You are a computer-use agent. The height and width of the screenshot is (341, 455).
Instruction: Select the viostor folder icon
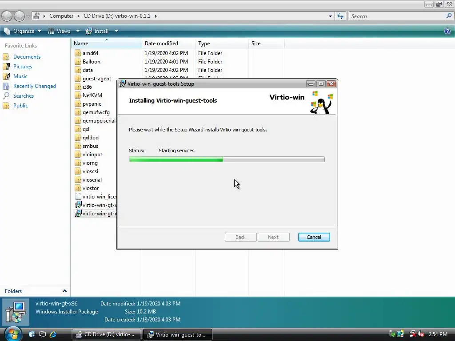click(x=77, y=188)
